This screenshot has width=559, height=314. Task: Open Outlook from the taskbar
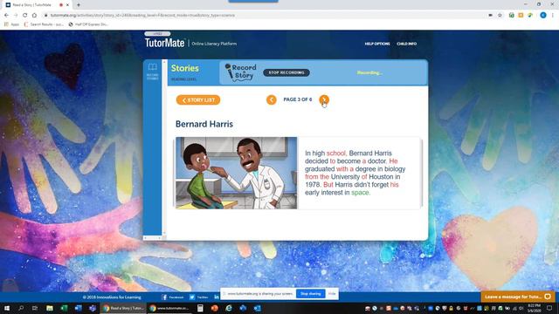[x=257, y=308]
